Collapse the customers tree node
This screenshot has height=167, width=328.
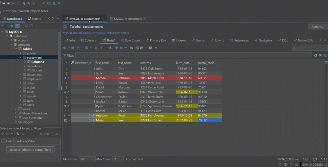(21, 57)
